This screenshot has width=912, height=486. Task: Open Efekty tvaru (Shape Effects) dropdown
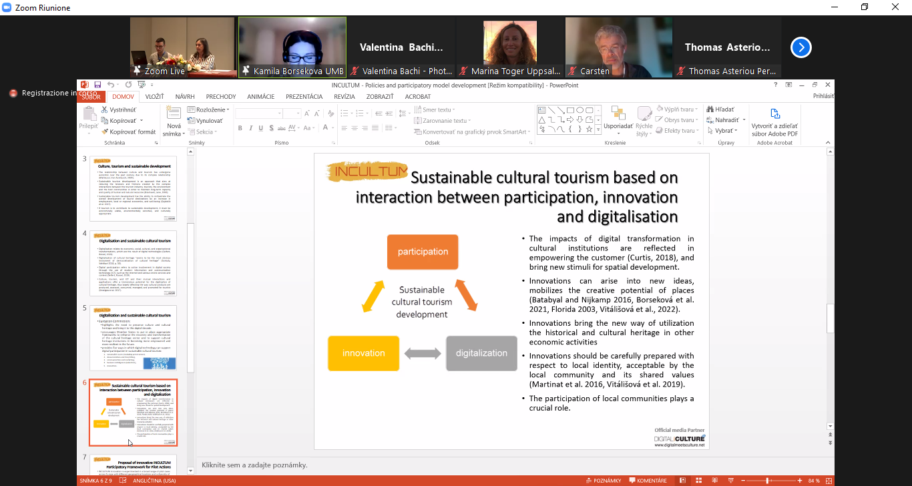tap(677, 131)
